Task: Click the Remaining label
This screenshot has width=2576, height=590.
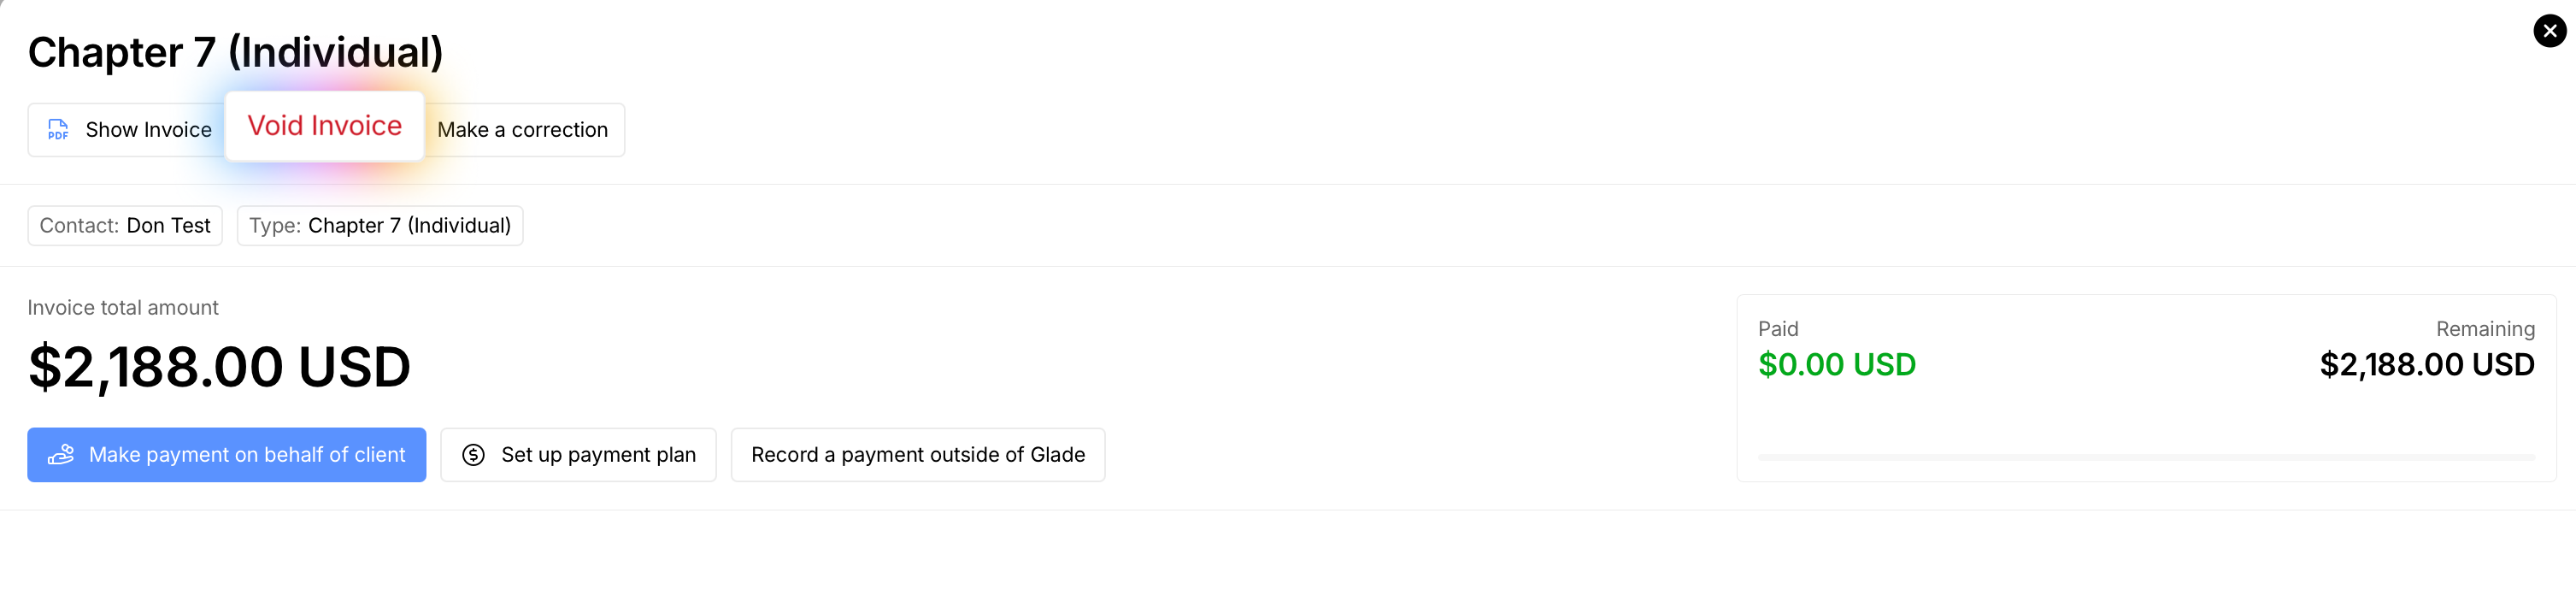Action: point(2484,329)
